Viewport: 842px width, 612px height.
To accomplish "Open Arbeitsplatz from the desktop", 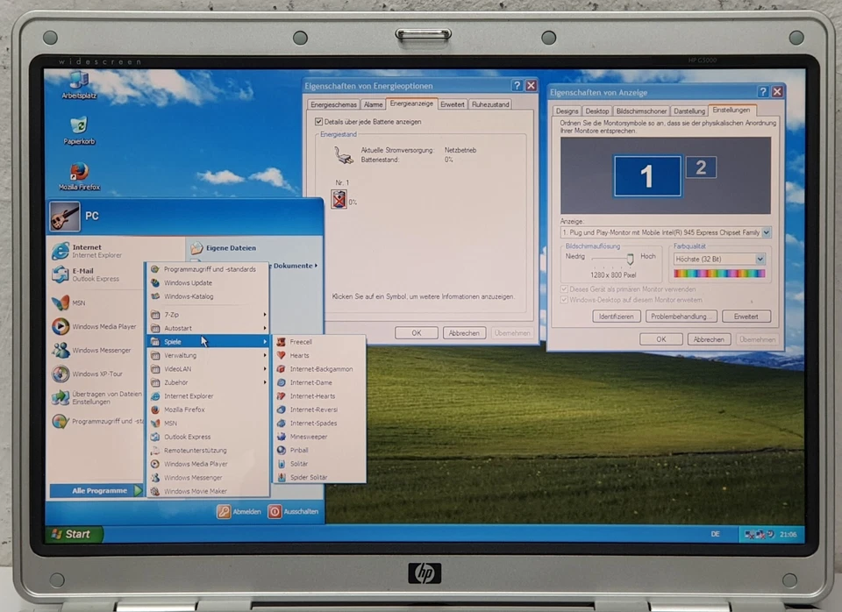I will pyautogui.click(x=77, y=79).
